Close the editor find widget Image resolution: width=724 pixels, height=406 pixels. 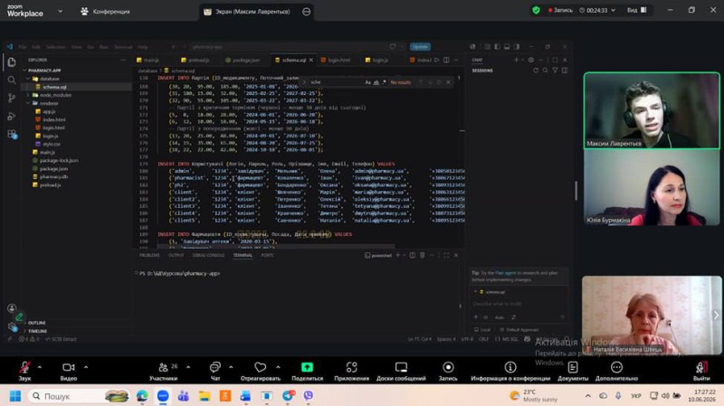coord(448,82)
